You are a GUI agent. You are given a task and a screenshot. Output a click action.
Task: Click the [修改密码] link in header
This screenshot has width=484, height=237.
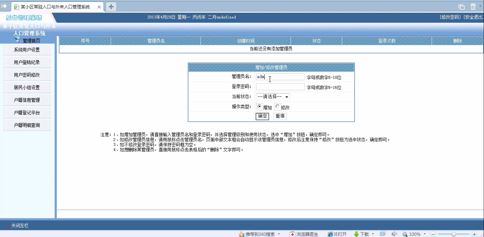(450, 17)
